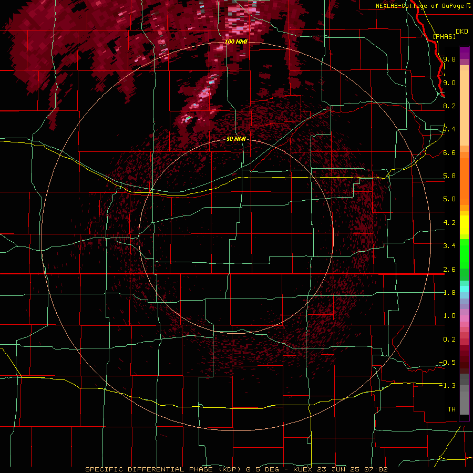
Task: Click the KUEX radar station identifier in the caption
Action: click(303, 469)
